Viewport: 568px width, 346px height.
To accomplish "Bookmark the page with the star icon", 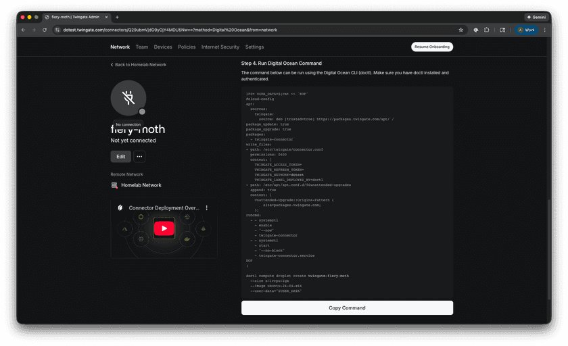I will coord(460,30).
